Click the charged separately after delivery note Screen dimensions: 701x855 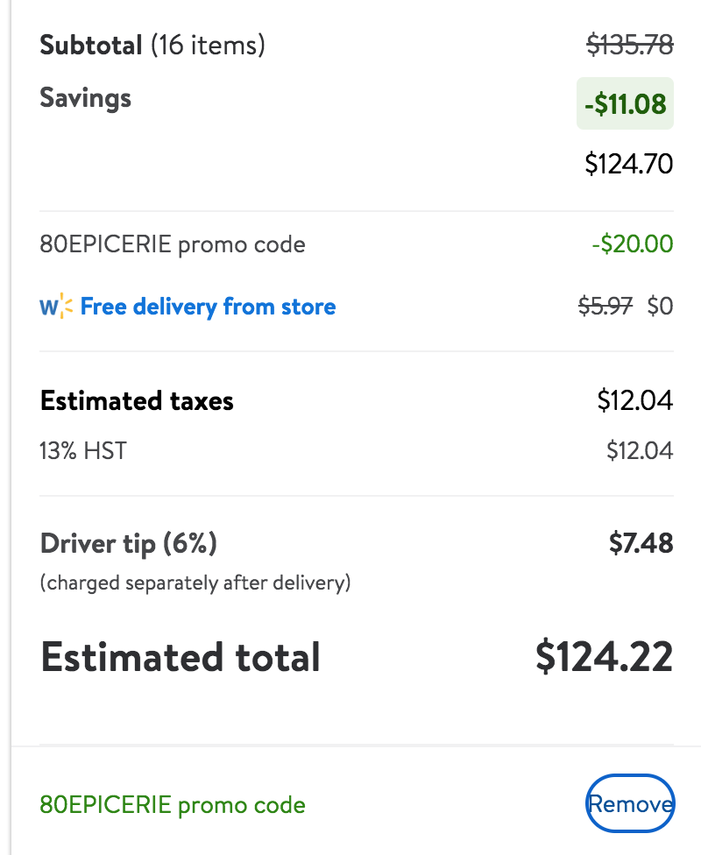[195, 583]
